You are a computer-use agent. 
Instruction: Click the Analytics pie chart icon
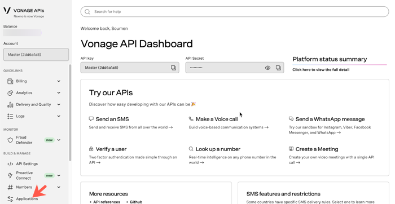[x=10, y=93]
